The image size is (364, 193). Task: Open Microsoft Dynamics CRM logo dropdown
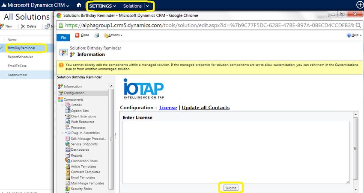[x=35, y=5]
